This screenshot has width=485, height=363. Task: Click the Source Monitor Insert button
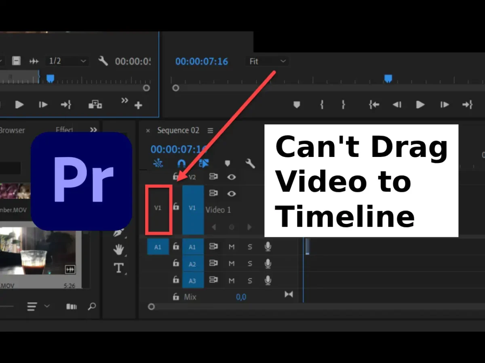tap(95, 104)
